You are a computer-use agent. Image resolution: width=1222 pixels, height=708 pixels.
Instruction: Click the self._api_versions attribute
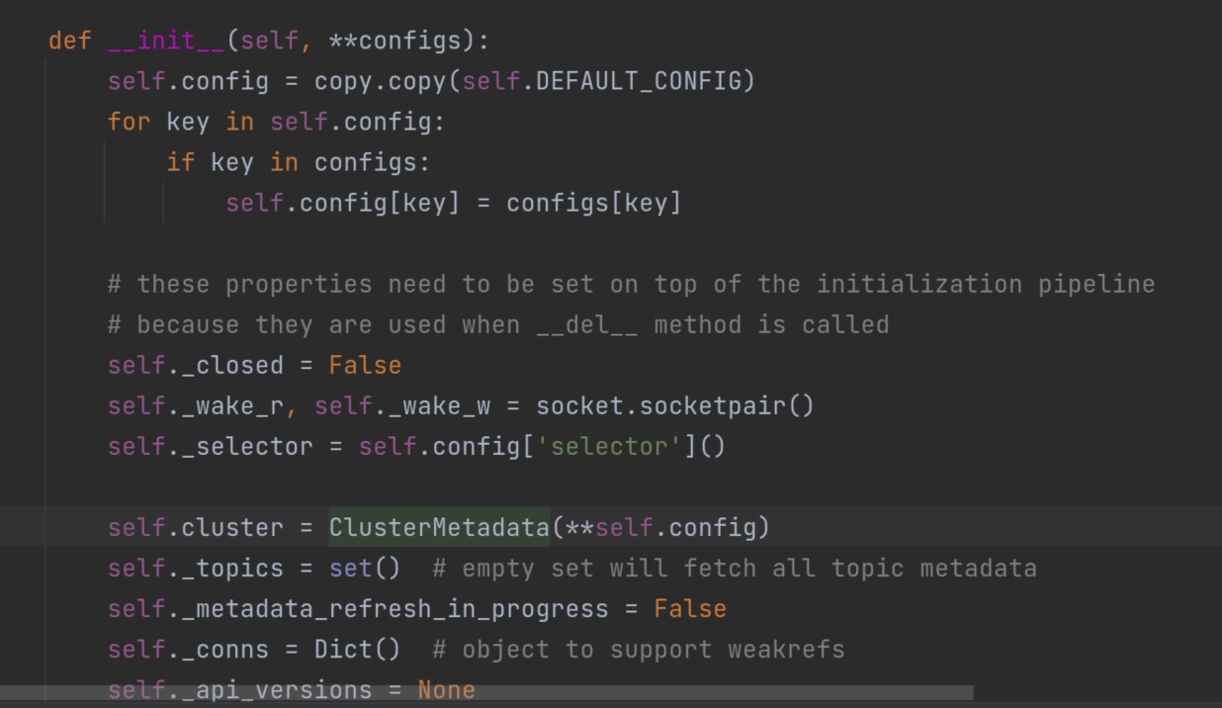click(x=239, y=689)
